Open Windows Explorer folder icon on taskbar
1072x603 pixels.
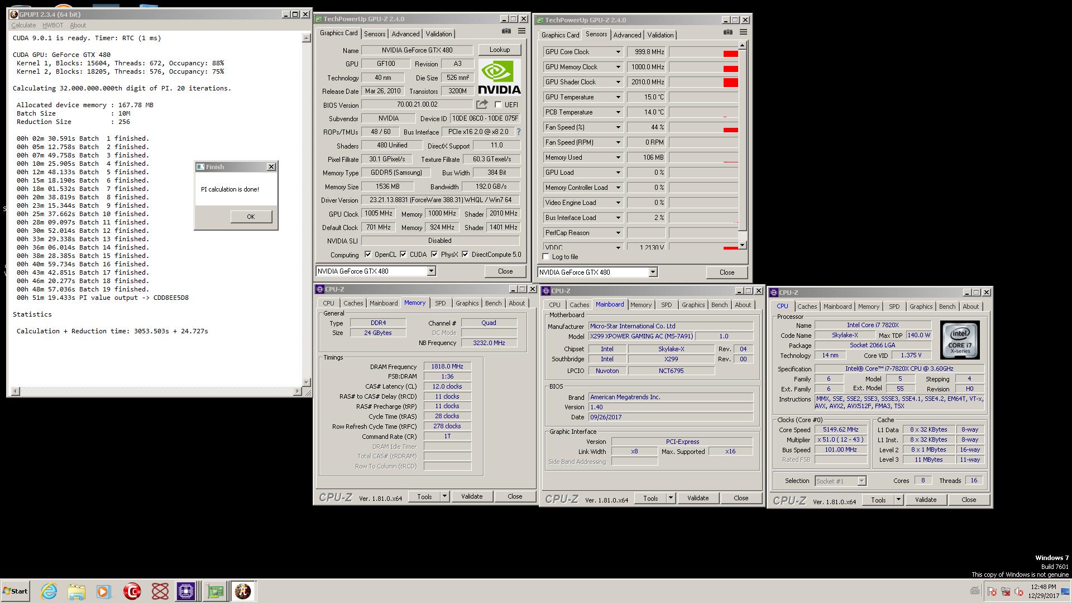(76, 591)
